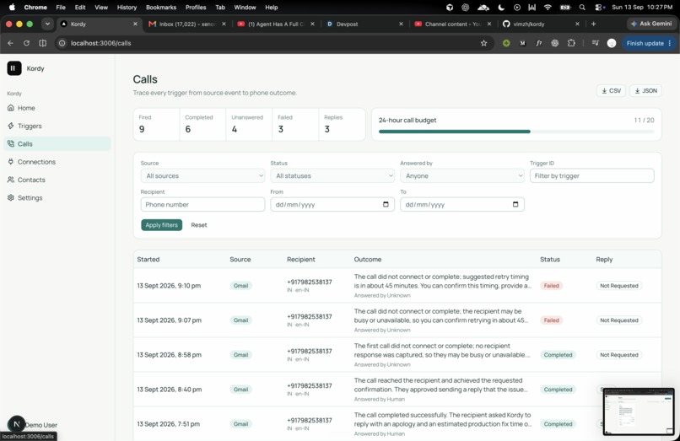Switch to the vimzh/kordy GitHub tab
Screen dimensions: 680x441
point(541,24)
